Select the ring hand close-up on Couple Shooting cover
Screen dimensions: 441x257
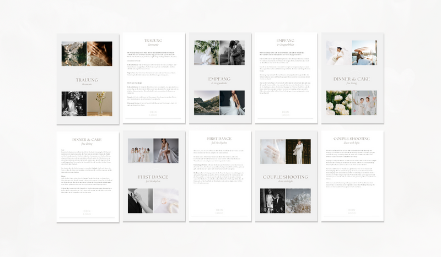(x=272, y=151)
